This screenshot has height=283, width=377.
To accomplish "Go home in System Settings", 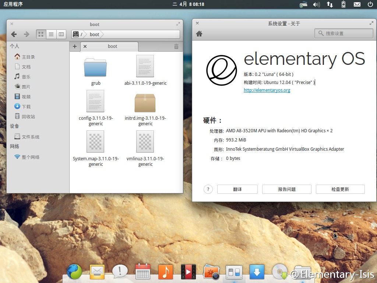I will point(199,34).
